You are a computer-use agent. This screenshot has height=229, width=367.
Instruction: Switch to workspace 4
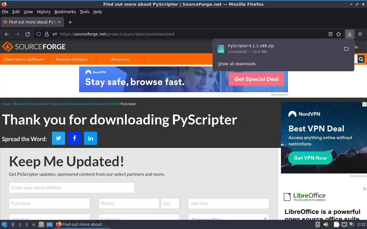33,225
